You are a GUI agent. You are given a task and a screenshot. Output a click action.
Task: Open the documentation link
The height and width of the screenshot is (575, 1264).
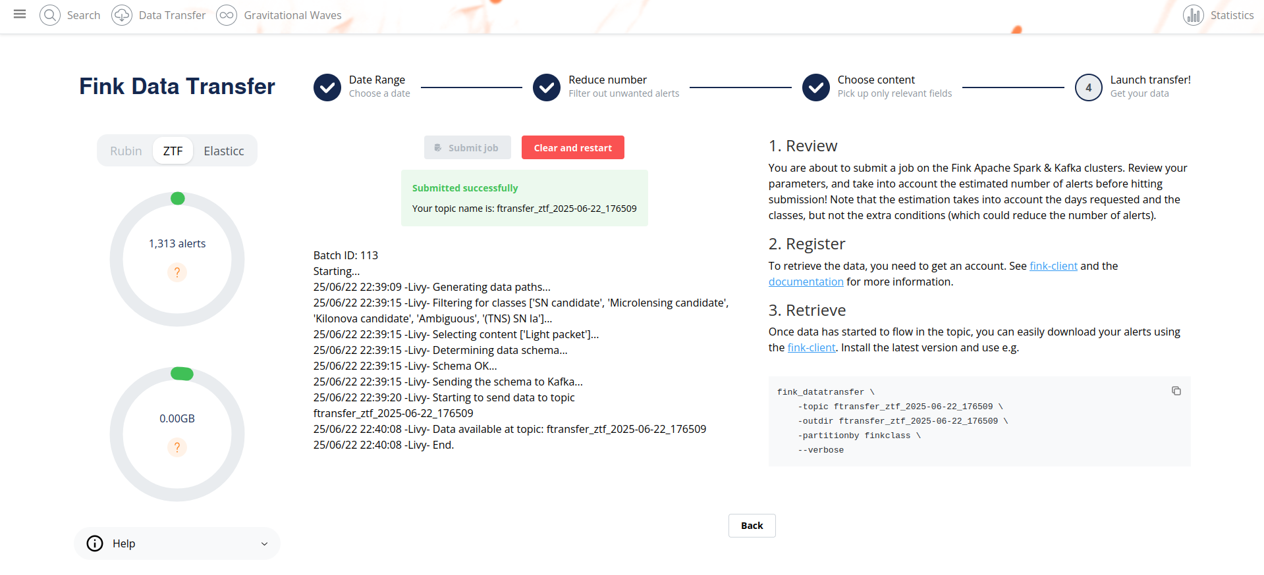806,282
